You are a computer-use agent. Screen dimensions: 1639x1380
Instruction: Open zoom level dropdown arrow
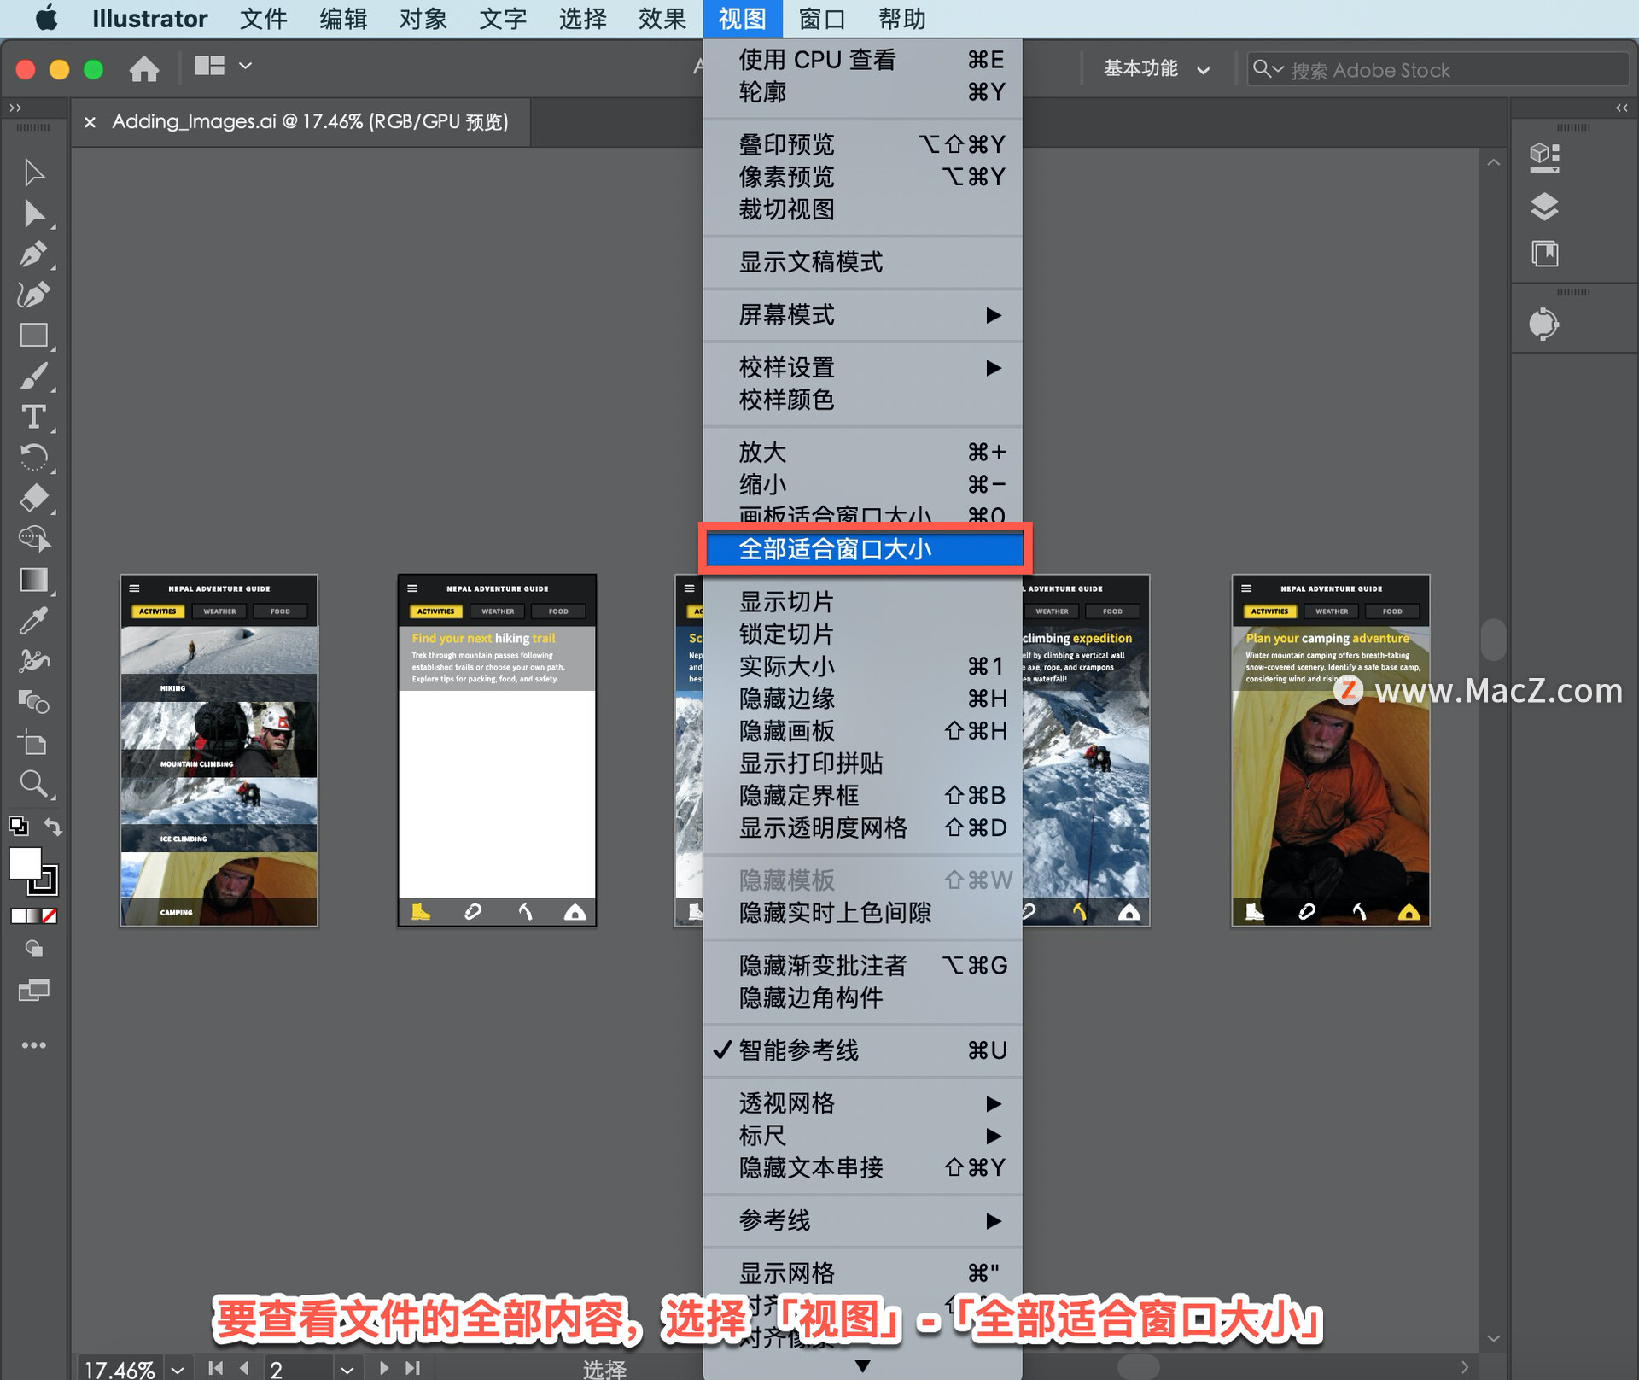point(178,1369)
